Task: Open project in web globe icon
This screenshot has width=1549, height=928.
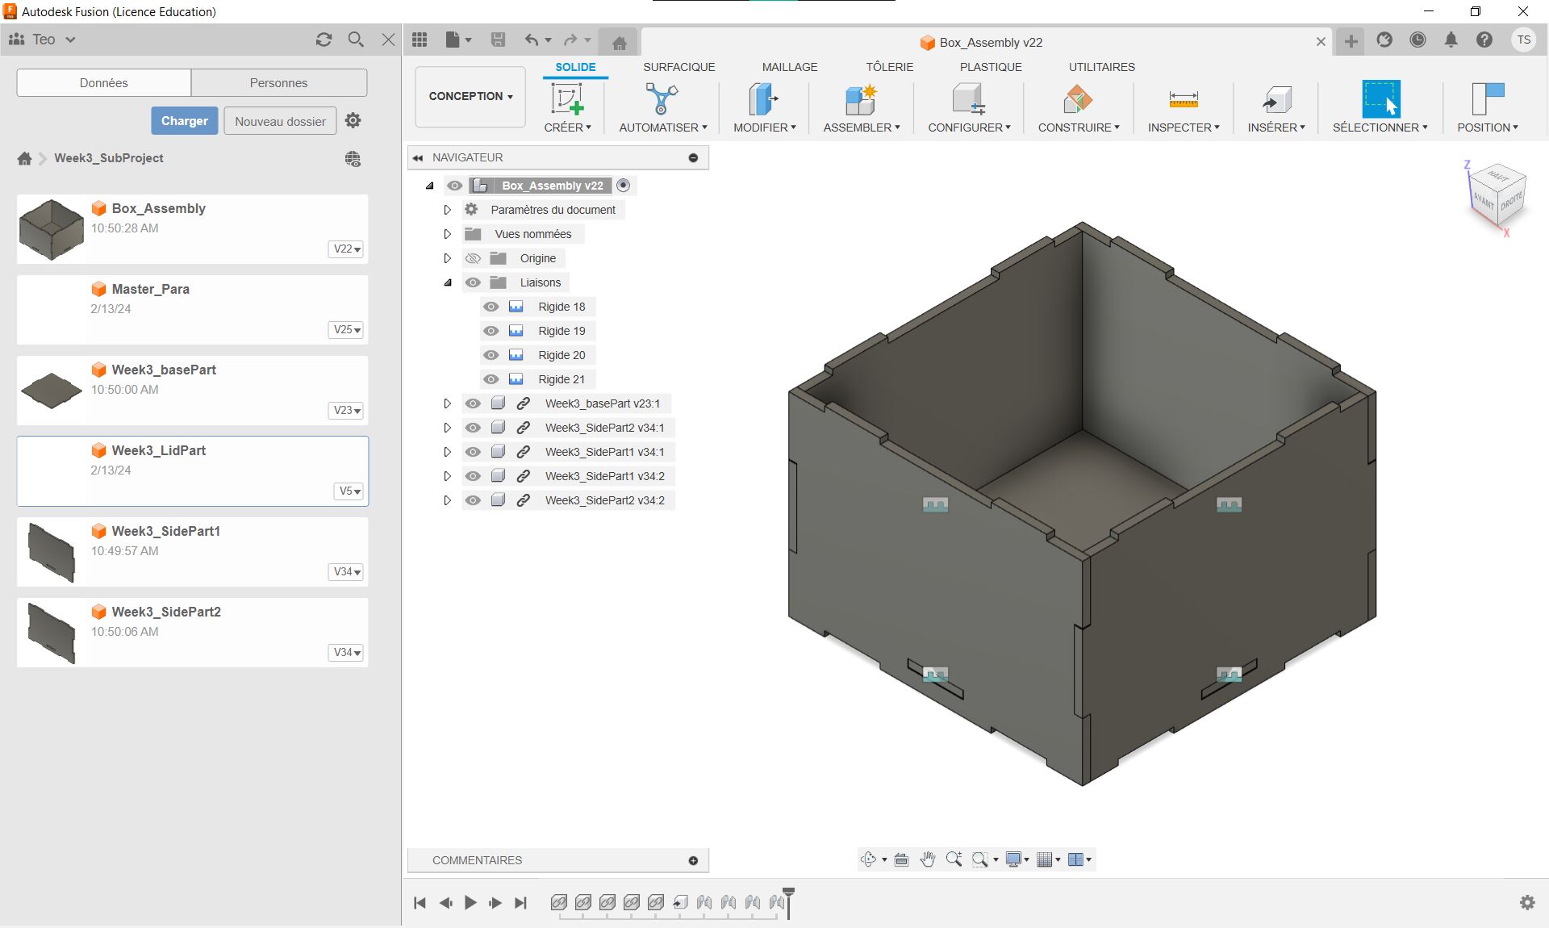Action: pyautogui.click(x=353, y=159)
